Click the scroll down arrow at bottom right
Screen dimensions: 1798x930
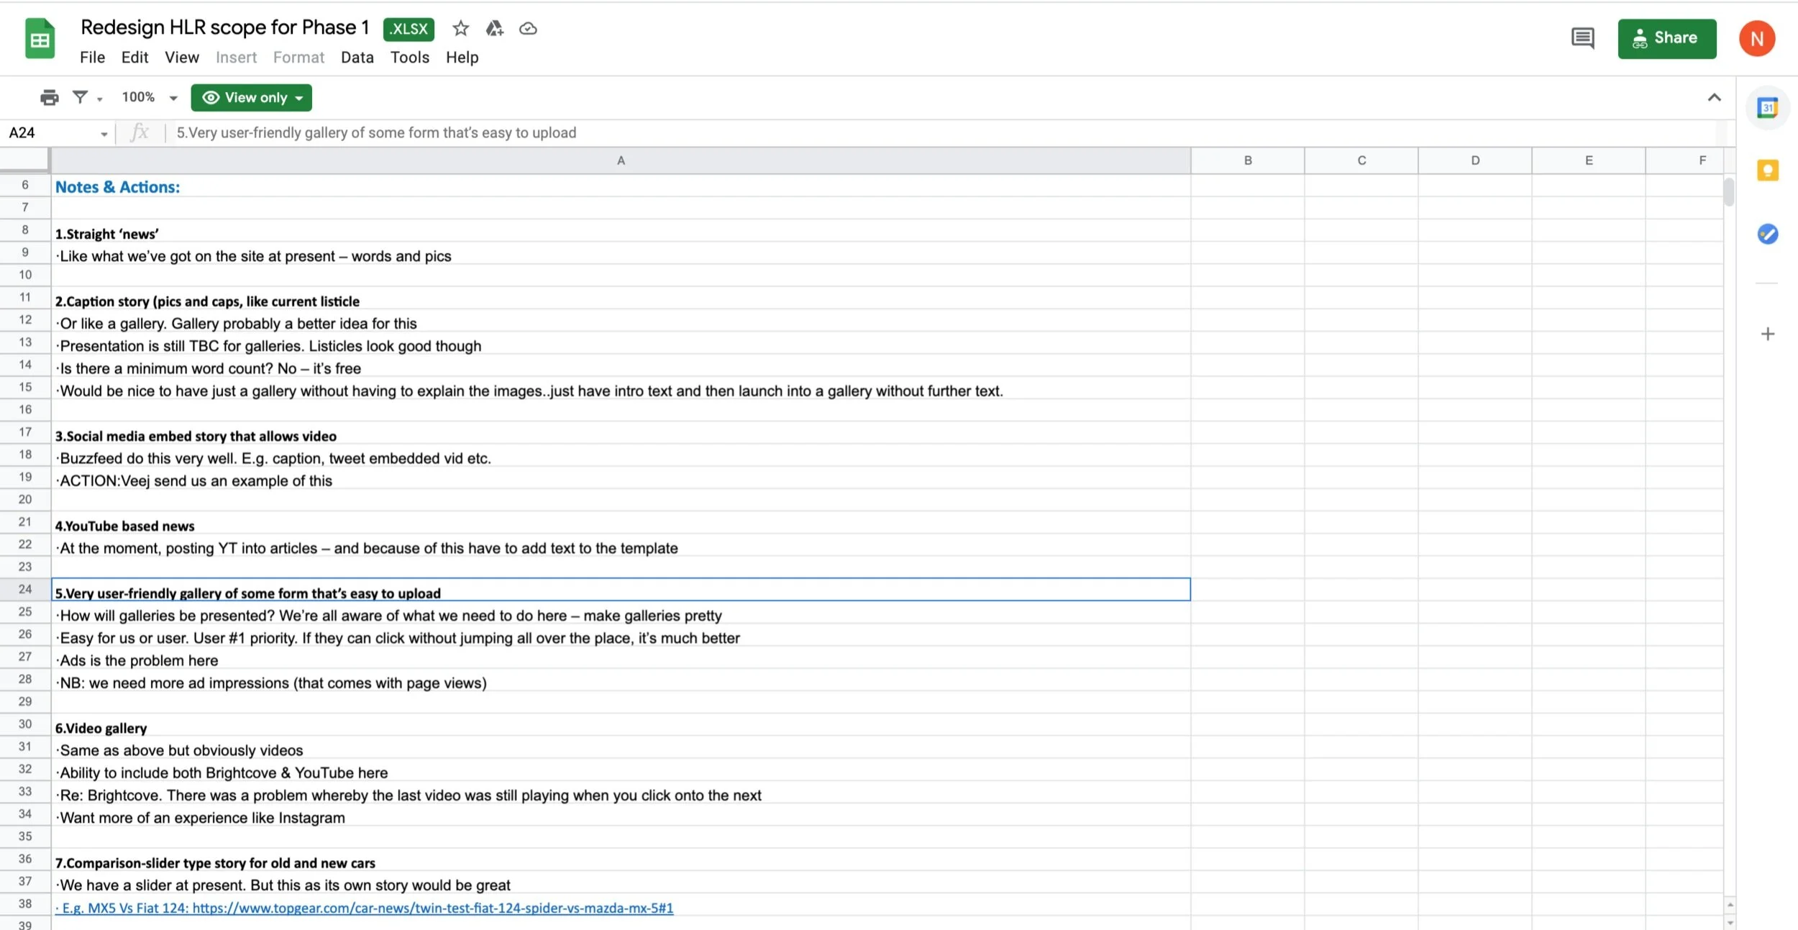coord(1730,922)
